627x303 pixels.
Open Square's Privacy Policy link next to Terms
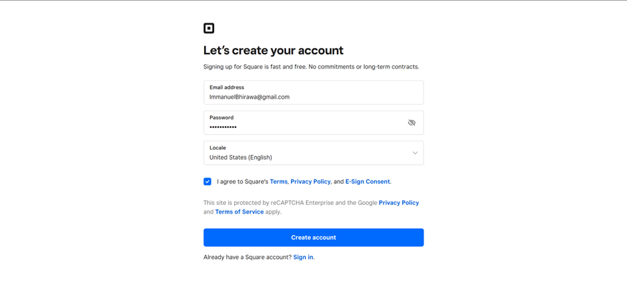point(310,182)
